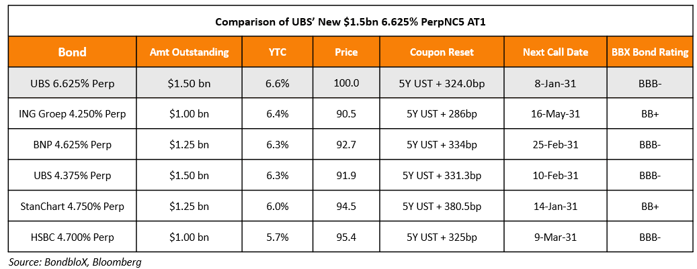The image size is (697, 269).
Task: Click the StanChart 4.750% Perp cell
Action: 73,206
